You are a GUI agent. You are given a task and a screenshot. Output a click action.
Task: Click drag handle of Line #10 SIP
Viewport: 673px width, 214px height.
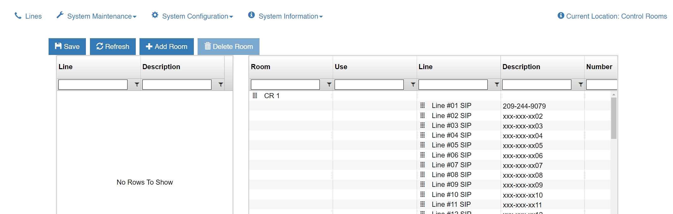point(422,194)
